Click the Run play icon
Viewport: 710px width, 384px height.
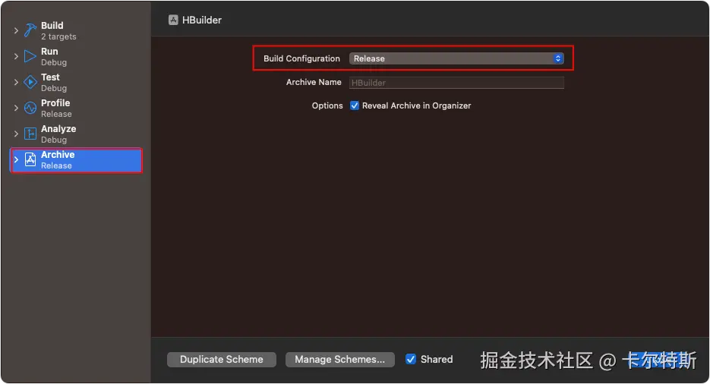point(30,56)
